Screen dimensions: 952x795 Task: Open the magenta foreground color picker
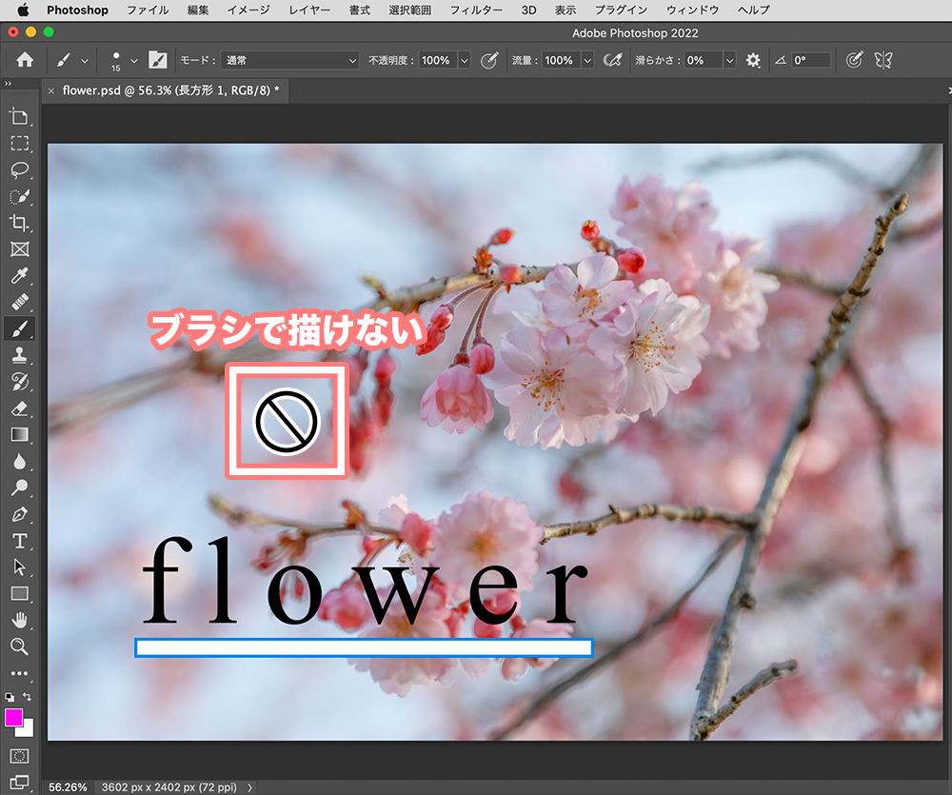click(13, 717)
